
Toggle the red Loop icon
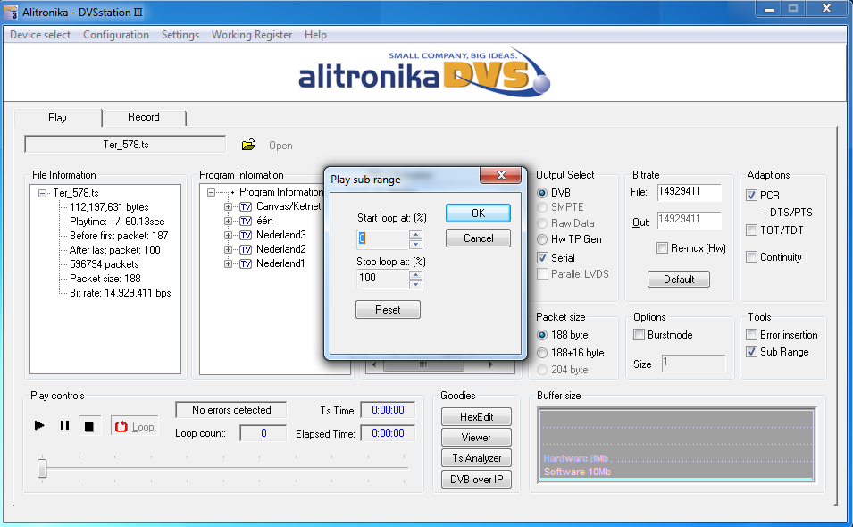click(121, 427)
